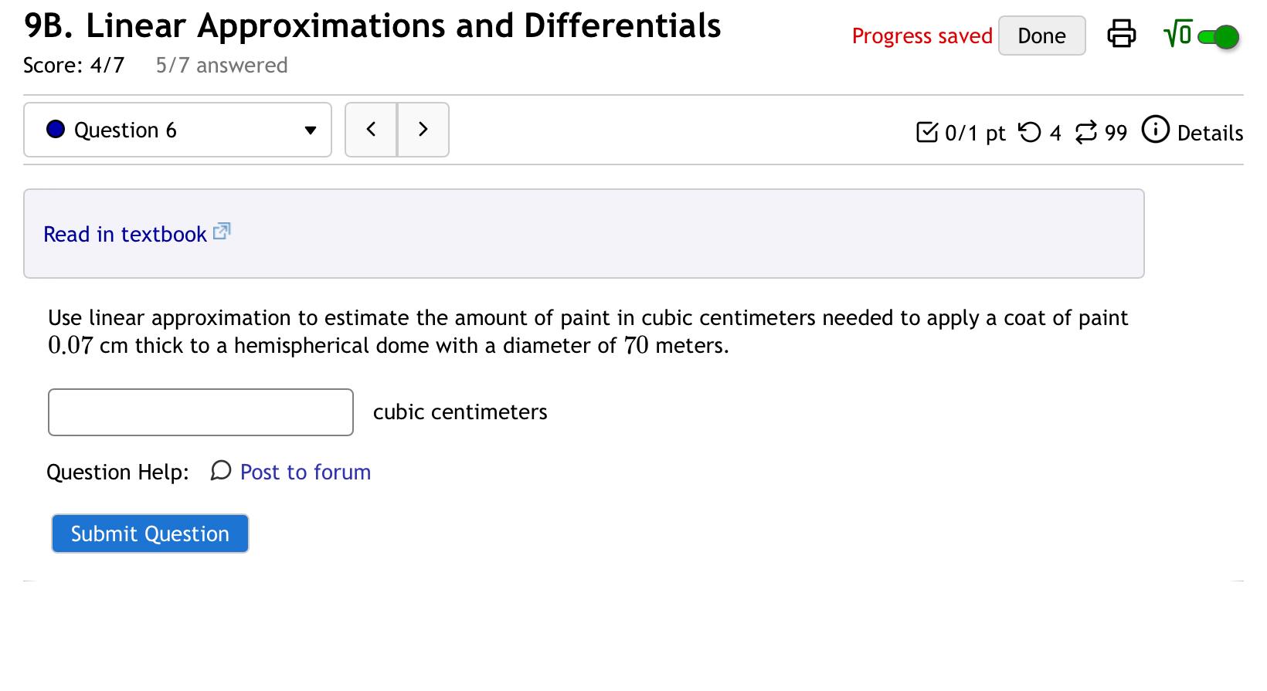
Task: Click the Post to forum link
Action: pyautogui.click(x=304, y=472)
